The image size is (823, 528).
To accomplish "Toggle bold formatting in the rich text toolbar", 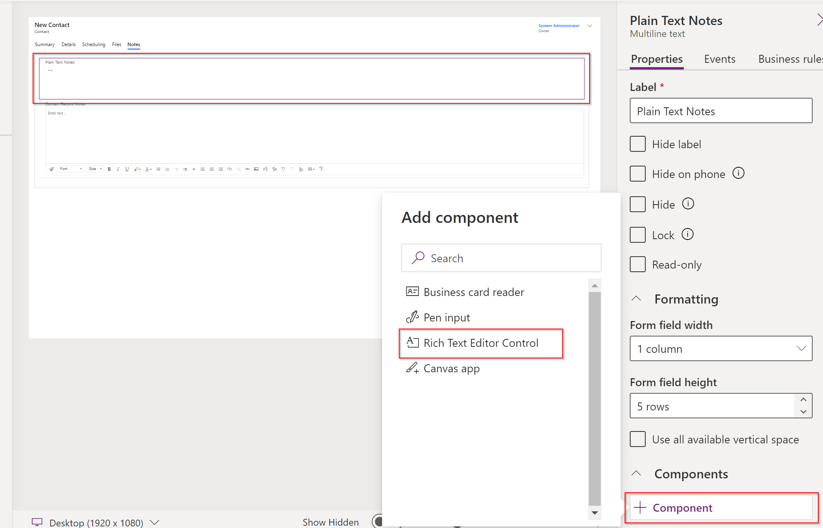I will click(x=109, y=169).
